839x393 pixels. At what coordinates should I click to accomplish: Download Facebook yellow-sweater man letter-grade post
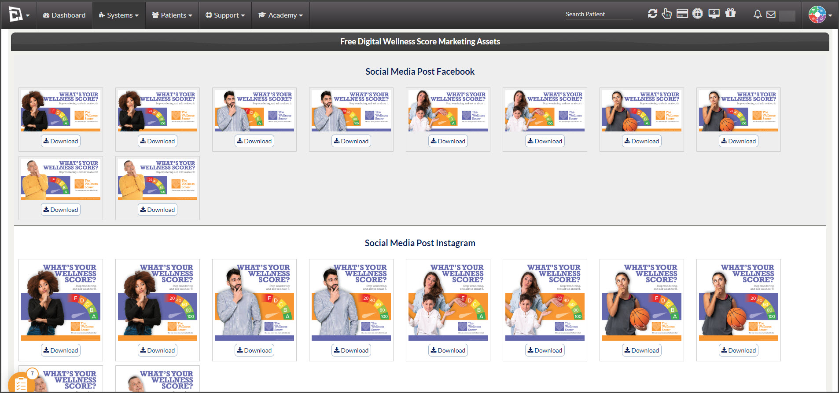tap(61, 210)
